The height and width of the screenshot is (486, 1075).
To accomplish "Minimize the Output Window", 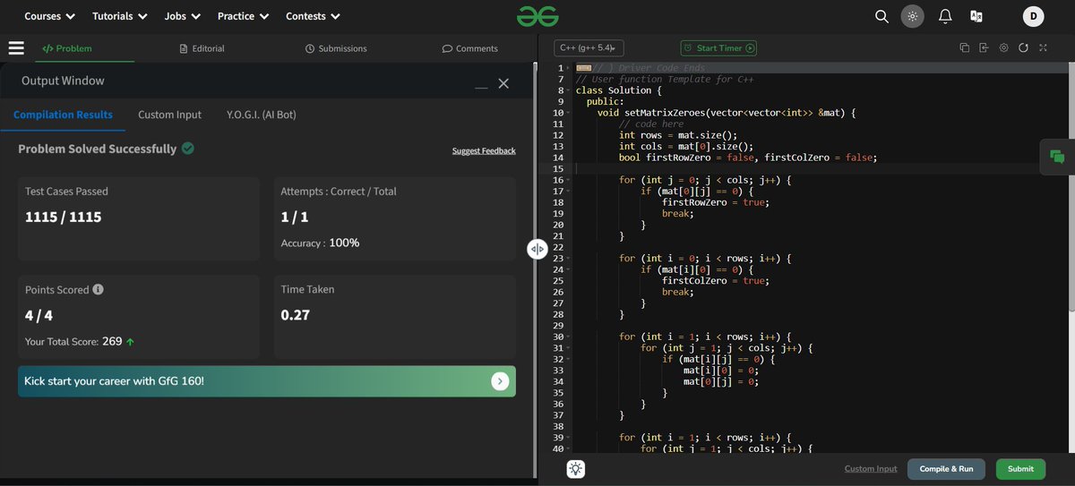I will (x=482, y=86).
